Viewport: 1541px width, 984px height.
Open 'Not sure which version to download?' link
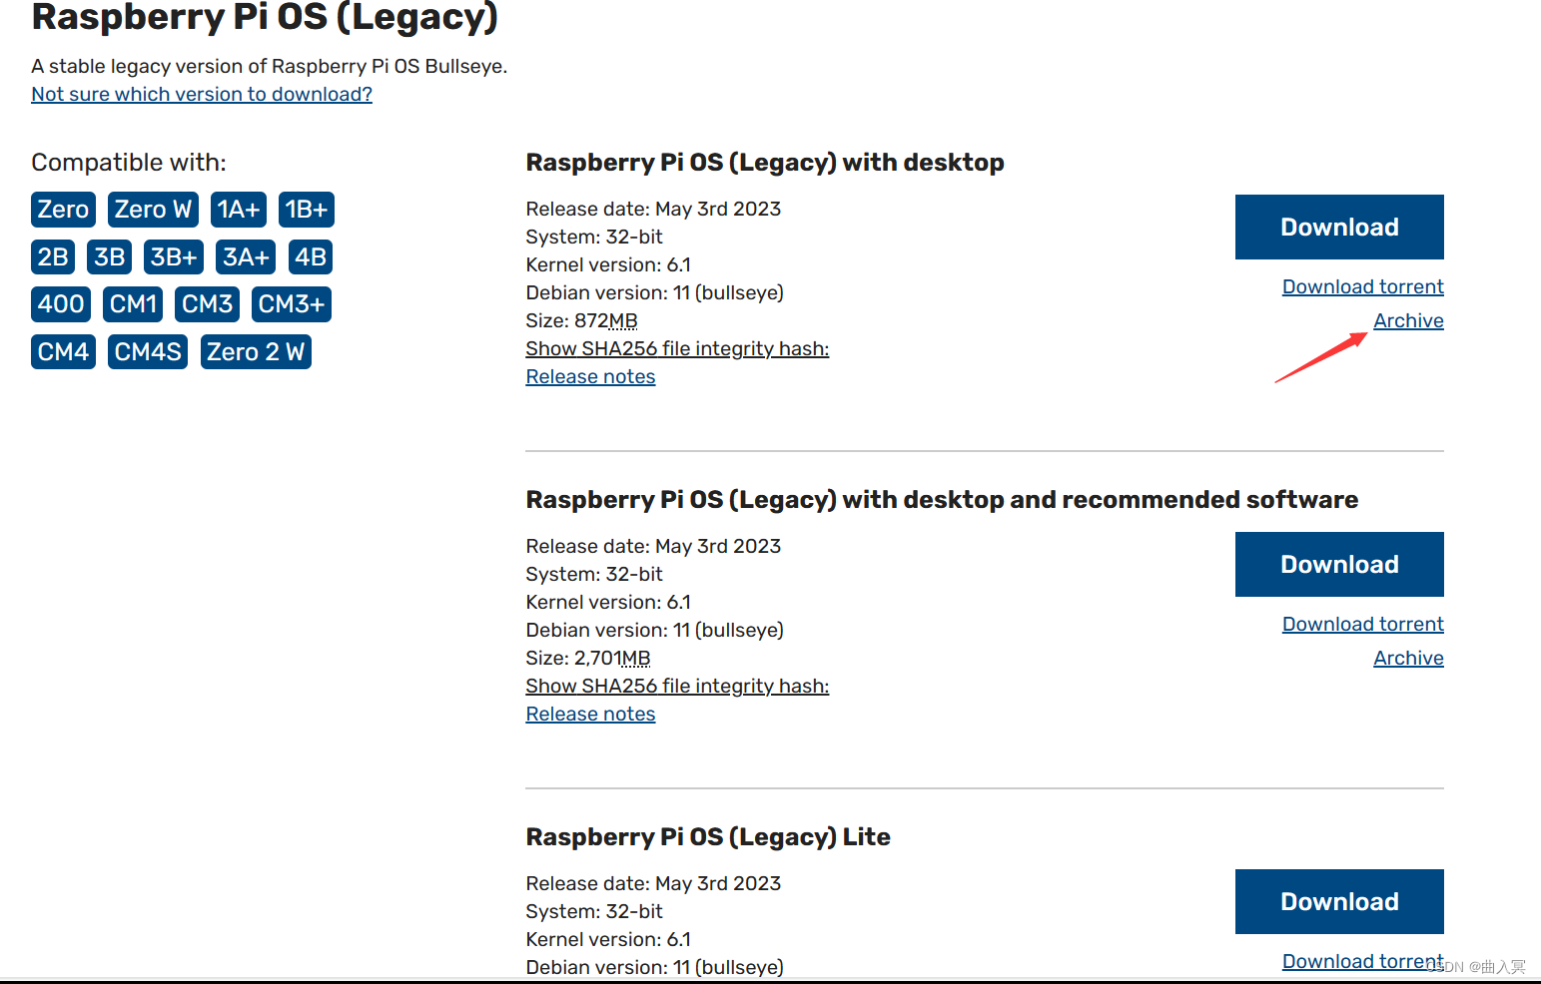(201, 94)
